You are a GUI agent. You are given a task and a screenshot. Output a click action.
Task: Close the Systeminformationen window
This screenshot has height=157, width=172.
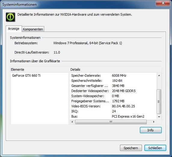coord(163,3)
